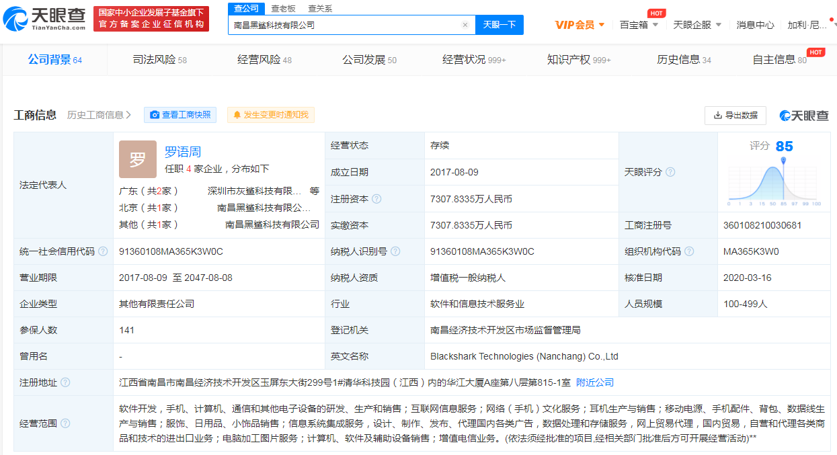Open the 经营风险 tab

pyautogui.click(x=265, y=60)
